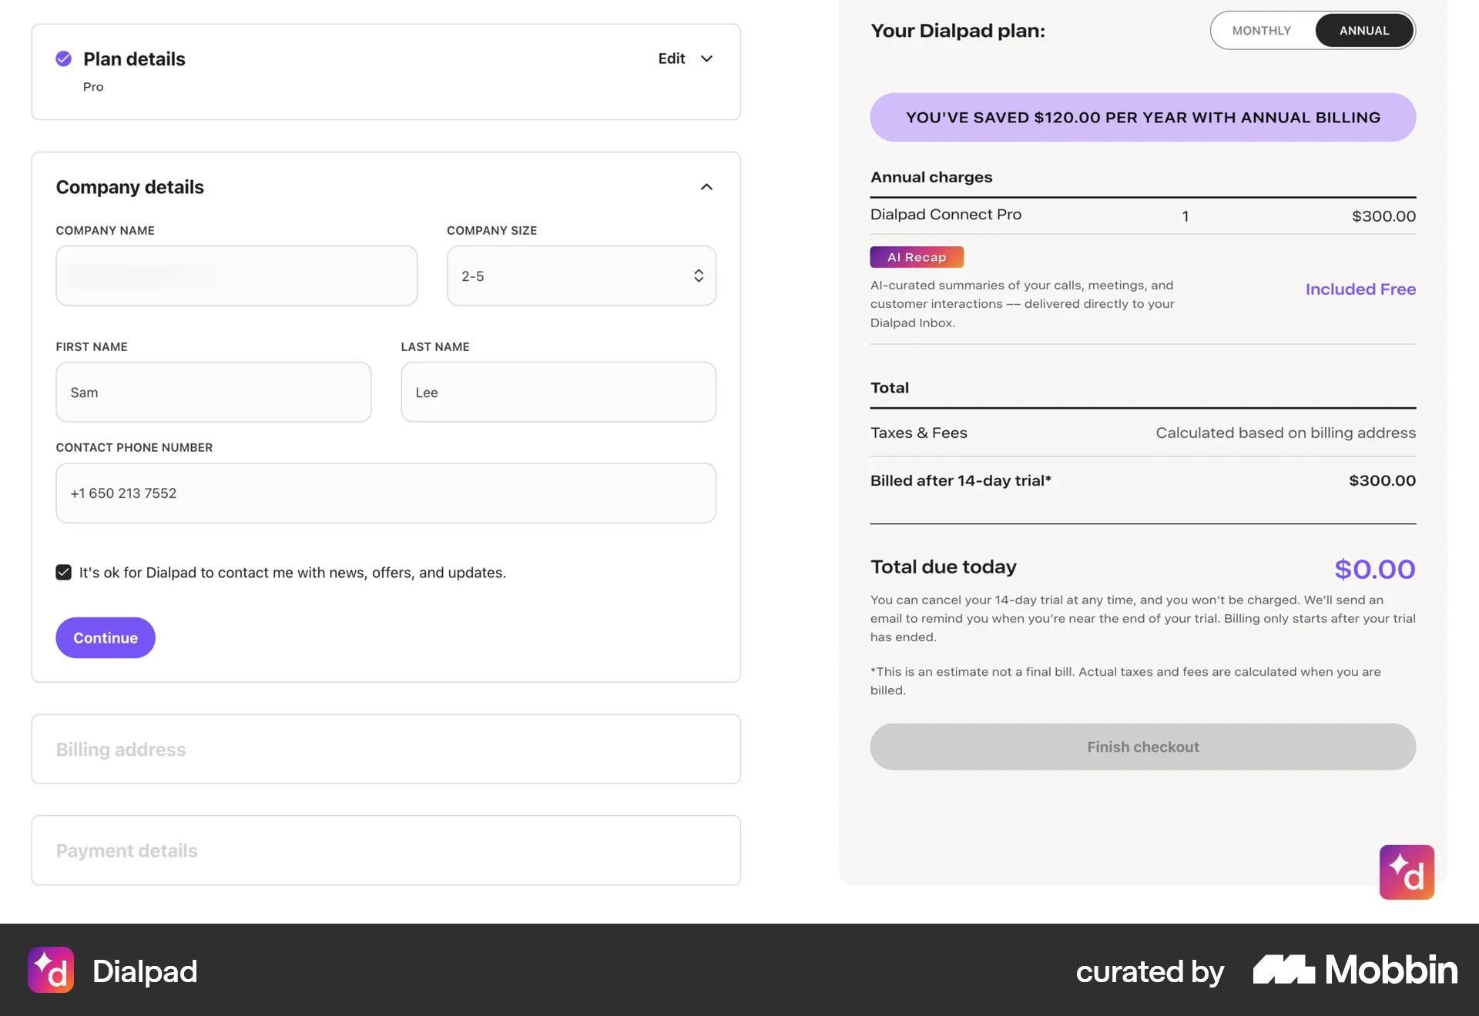Click the Dialpad logo in the footer
The height and width of the screenshot is (1016, 1479).
112,970
